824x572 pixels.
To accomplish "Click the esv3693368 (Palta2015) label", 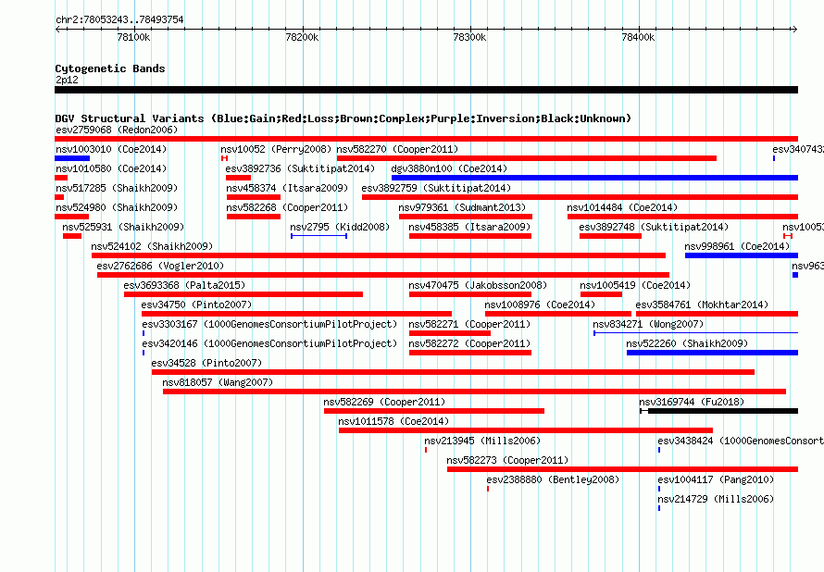I will tap(184, 285).
